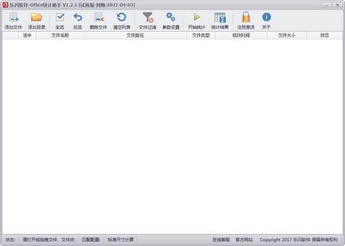Image resolution: width=345 pixels, height=246 pixels.
Task: Sort by 修改时间 column header
Action: 241,35
